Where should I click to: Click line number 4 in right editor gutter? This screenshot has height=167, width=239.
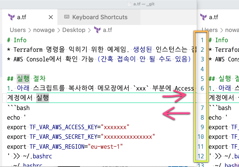click(202, 69)
